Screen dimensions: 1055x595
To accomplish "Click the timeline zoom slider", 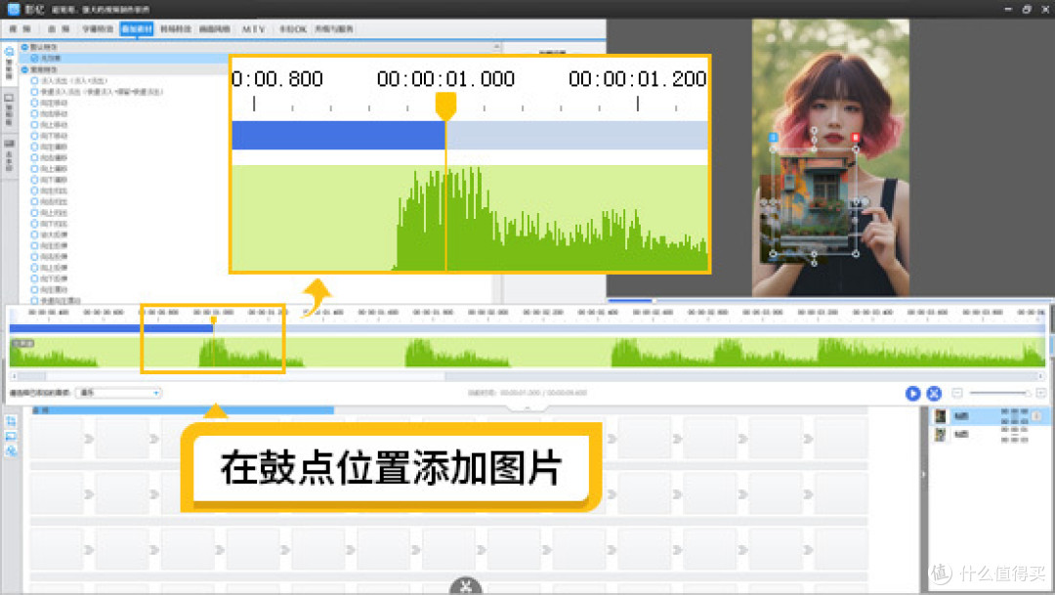I will (x=999, y=393).
